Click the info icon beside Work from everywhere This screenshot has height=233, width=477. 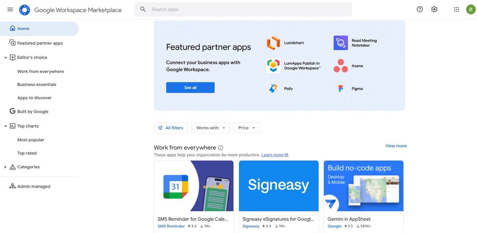(221, 148)
